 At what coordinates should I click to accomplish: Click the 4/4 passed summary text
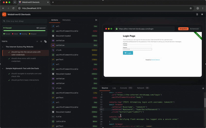click(x=41, y=28)
